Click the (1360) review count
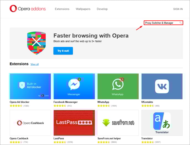Viewport: 190px width, 145px height. point(26,106)
